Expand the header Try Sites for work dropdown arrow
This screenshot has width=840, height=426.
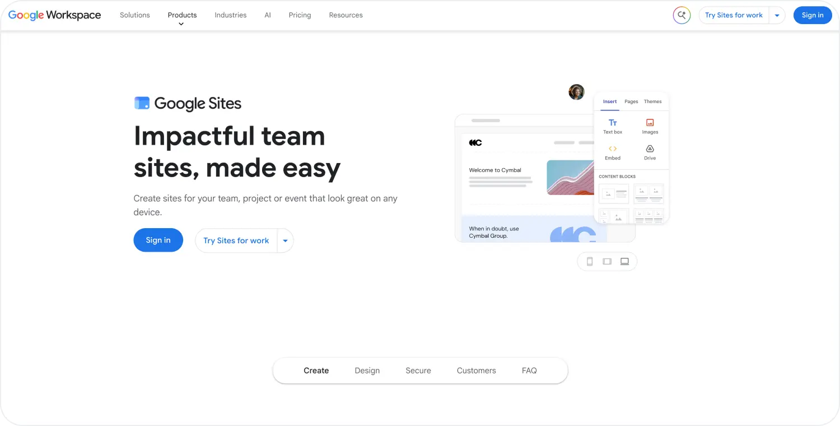tap(777, 15)
